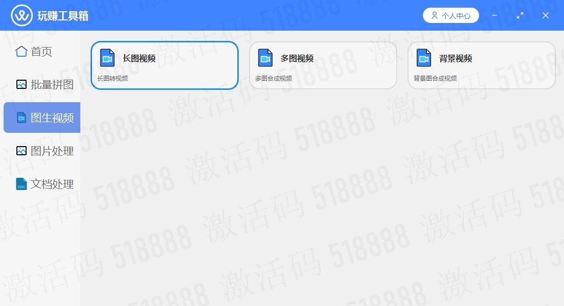This screenshot has height=306, width=564.
Task: Click the 长图转视频 description text
Action: (112, 78)
